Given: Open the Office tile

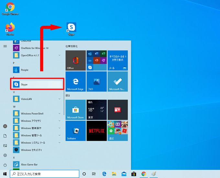Looking at the screenshot, I should tap(76, 61).
